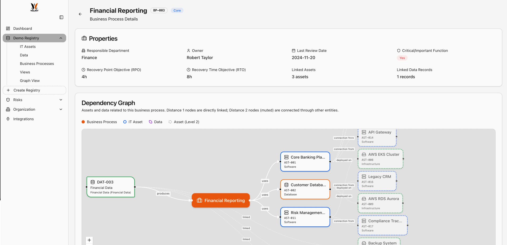Collapse the Demo Registry chevron
Viewport: 507px width, 245px height.
(x=61, y=38)
